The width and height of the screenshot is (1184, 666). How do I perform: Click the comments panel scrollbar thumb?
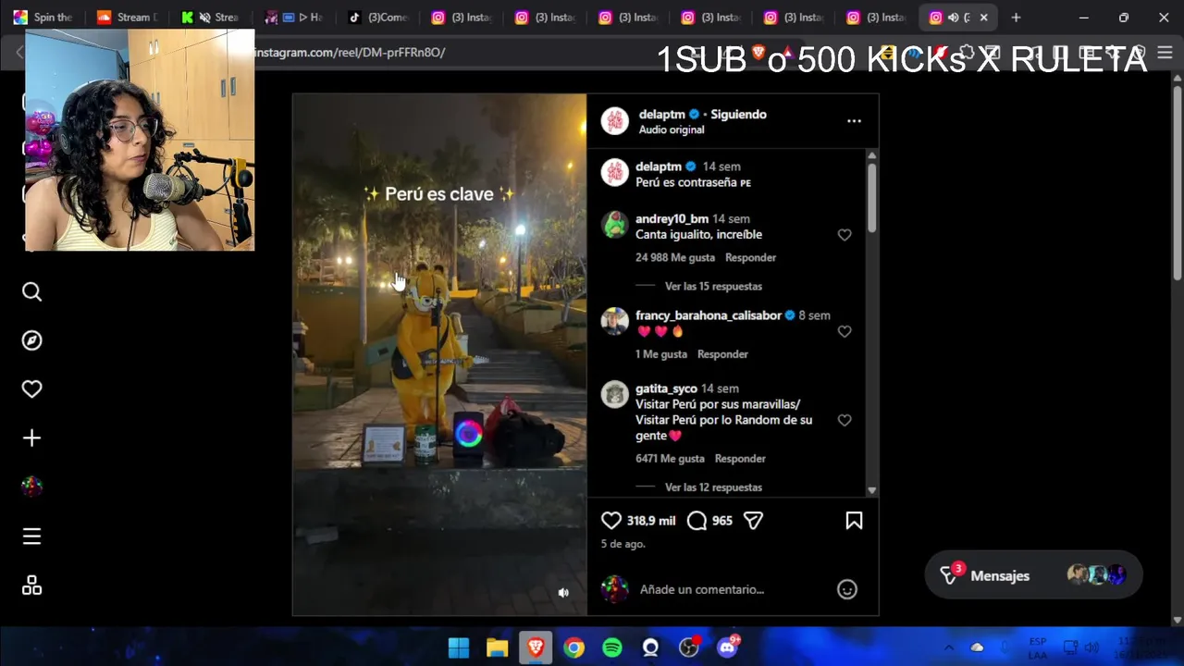coord(871,199)
